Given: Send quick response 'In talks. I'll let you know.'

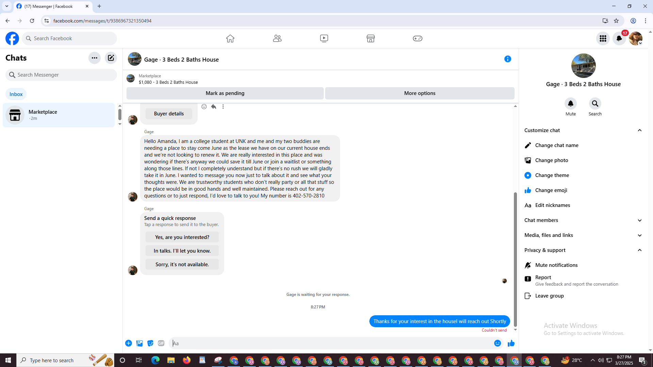Looking at the screenshot, I should 182,251.
